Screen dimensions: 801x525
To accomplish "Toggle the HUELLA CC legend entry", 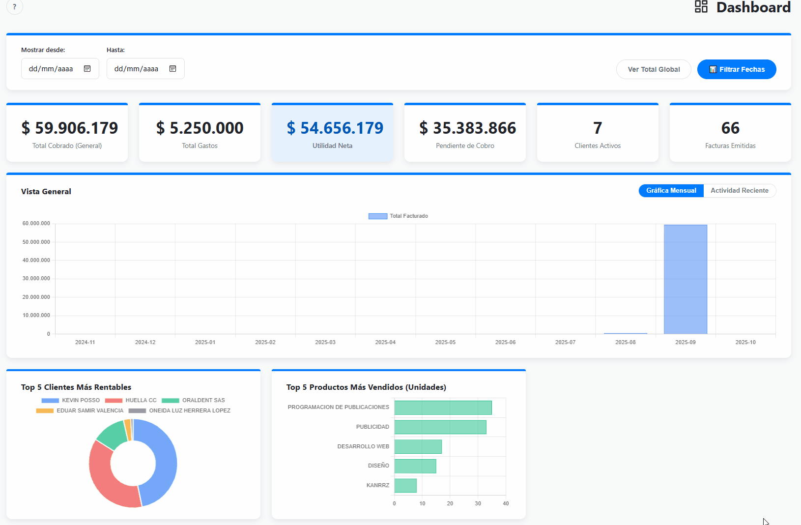I will [114, 400].
